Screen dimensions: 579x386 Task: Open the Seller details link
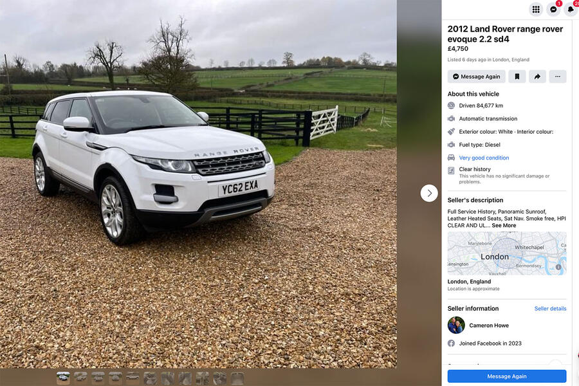click(550, 308)
